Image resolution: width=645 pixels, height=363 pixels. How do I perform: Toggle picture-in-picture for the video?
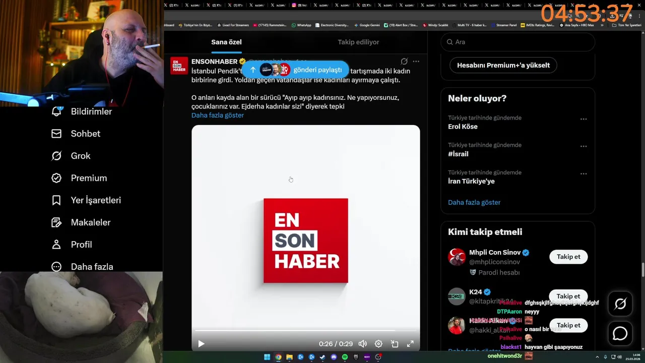(x=395, y=344)
